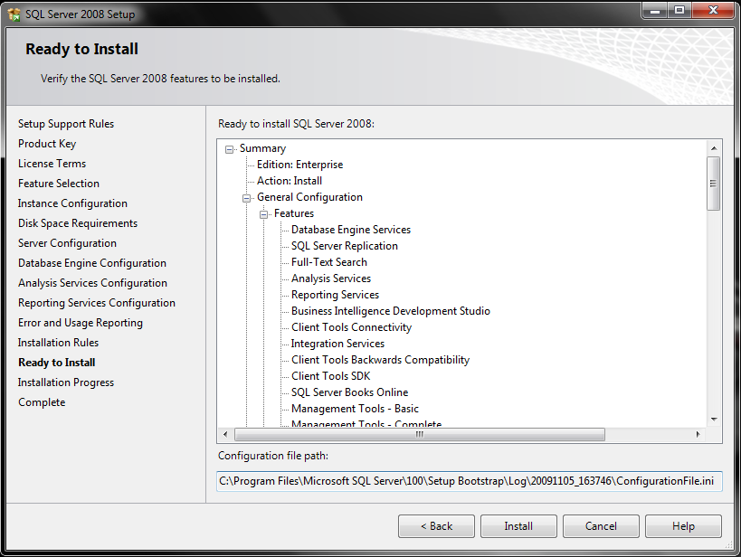Select the Database Engine Configuration step
The height and width of the screenshot is (557, 741).
[x=92, y=262]
